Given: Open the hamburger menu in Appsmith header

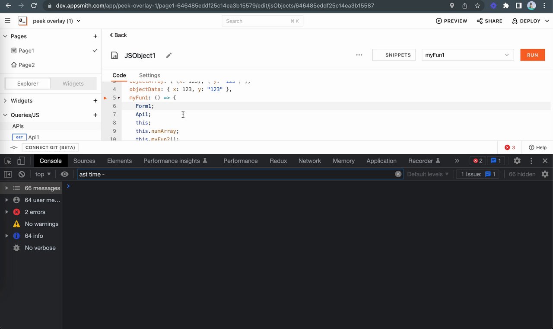Looking at the screenshot, I should pos(7,21).
